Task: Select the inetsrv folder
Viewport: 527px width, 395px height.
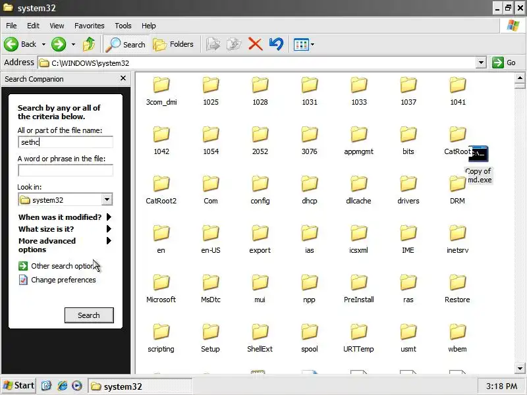Action: coord(457,240)
